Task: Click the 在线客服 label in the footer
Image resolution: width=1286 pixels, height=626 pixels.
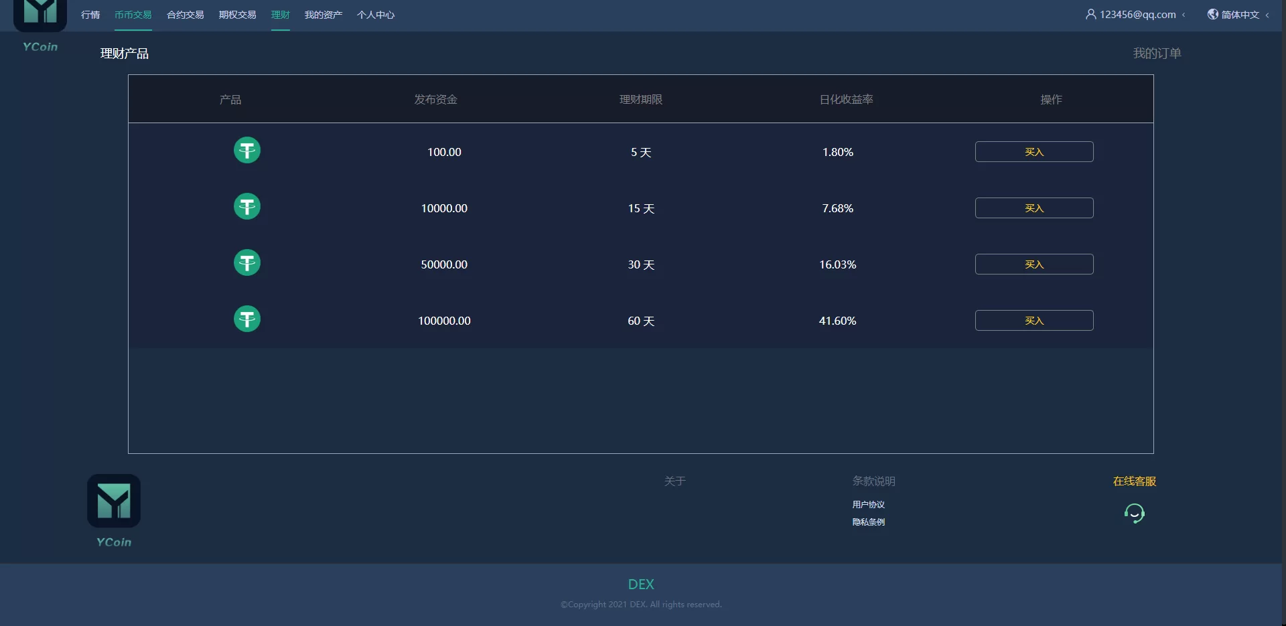Action: point(1134,481)
